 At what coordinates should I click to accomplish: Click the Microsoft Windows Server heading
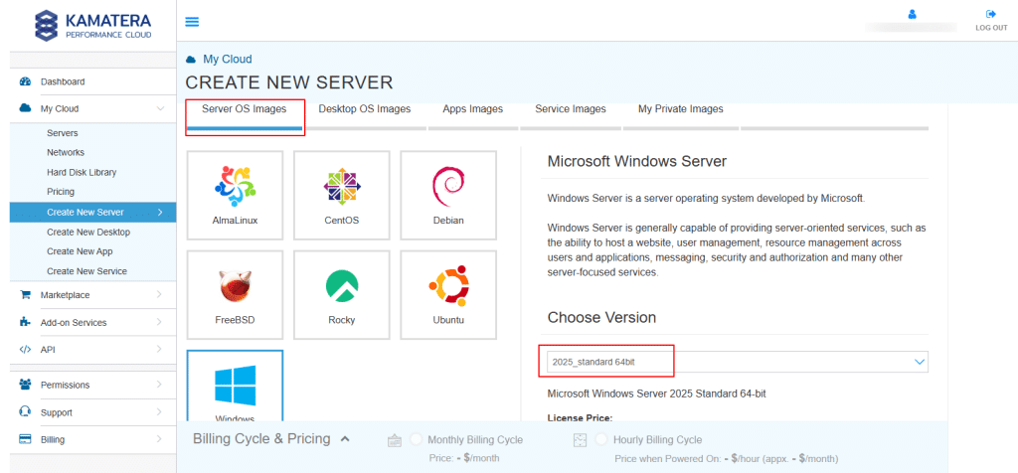click(637, 162)
